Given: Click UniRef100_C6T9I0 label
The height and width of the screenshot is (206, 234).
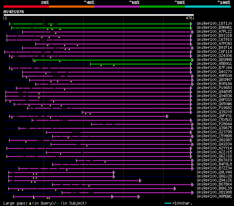Looking at the screenshot, I should [x=214, y=40].
